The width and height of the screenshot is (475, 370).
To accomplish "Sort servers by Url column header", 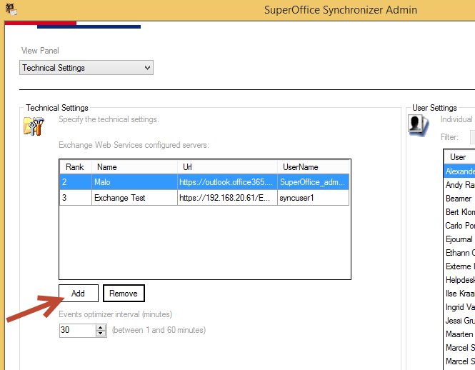I will click(228, 167).
